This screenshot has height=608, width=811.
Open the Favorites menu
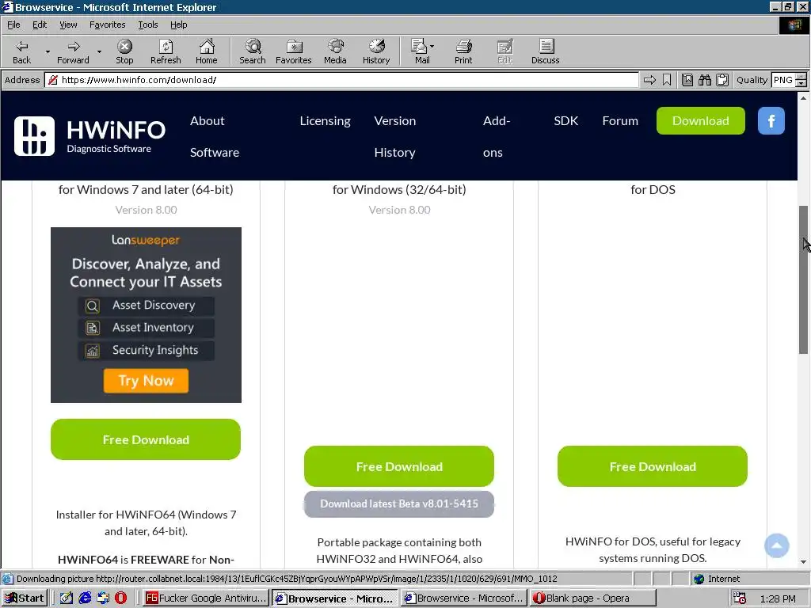click(107, 25)
